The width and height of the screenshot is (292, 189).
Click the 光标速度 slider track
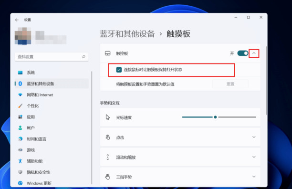coord(219,117)
